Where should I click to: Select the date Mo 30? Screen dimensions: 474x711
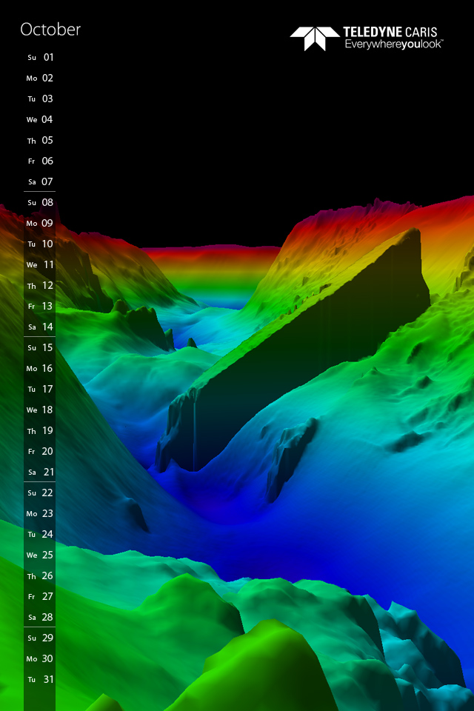pyautogui.click(x=40, y=658)
